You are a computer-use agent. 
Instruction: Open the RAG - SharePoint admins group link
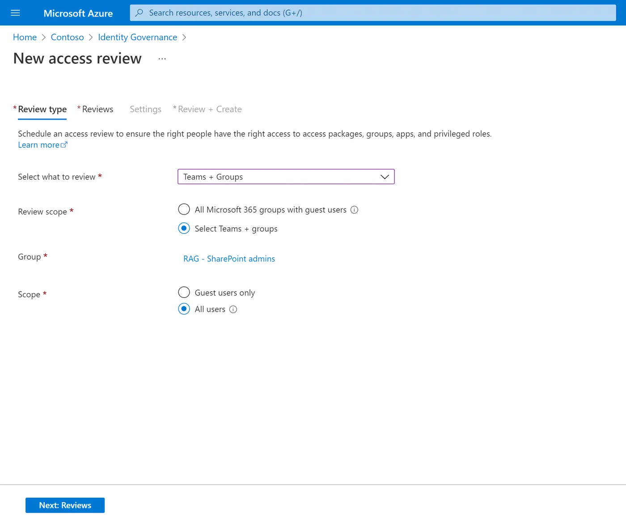point(229,259)
